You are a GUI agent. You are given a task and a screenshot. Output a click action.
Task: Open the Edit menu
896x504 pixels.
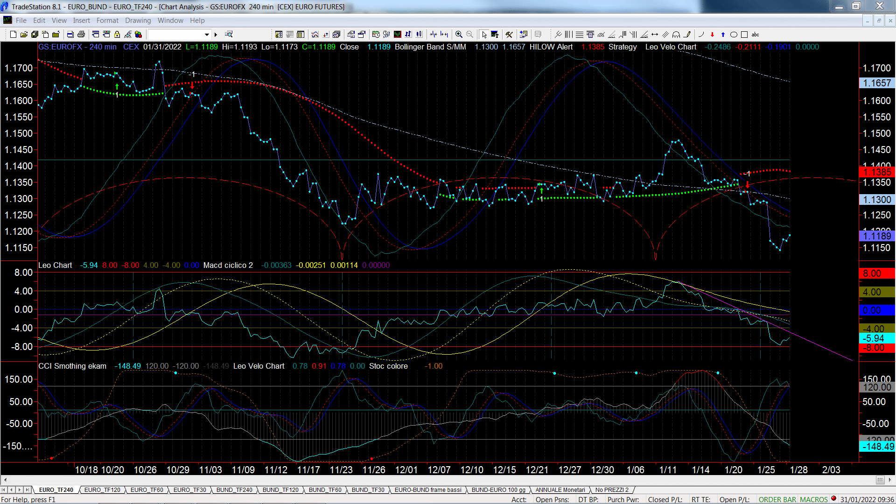point(39,21)
